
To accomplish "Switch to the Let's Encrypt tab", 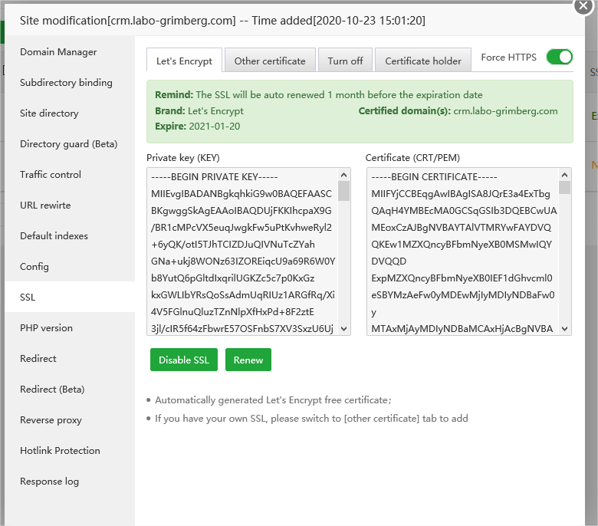I will pos(184,61).
